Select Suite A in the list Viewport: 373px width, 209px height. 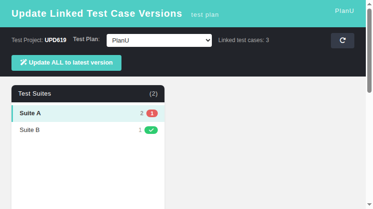coord(88,113)
